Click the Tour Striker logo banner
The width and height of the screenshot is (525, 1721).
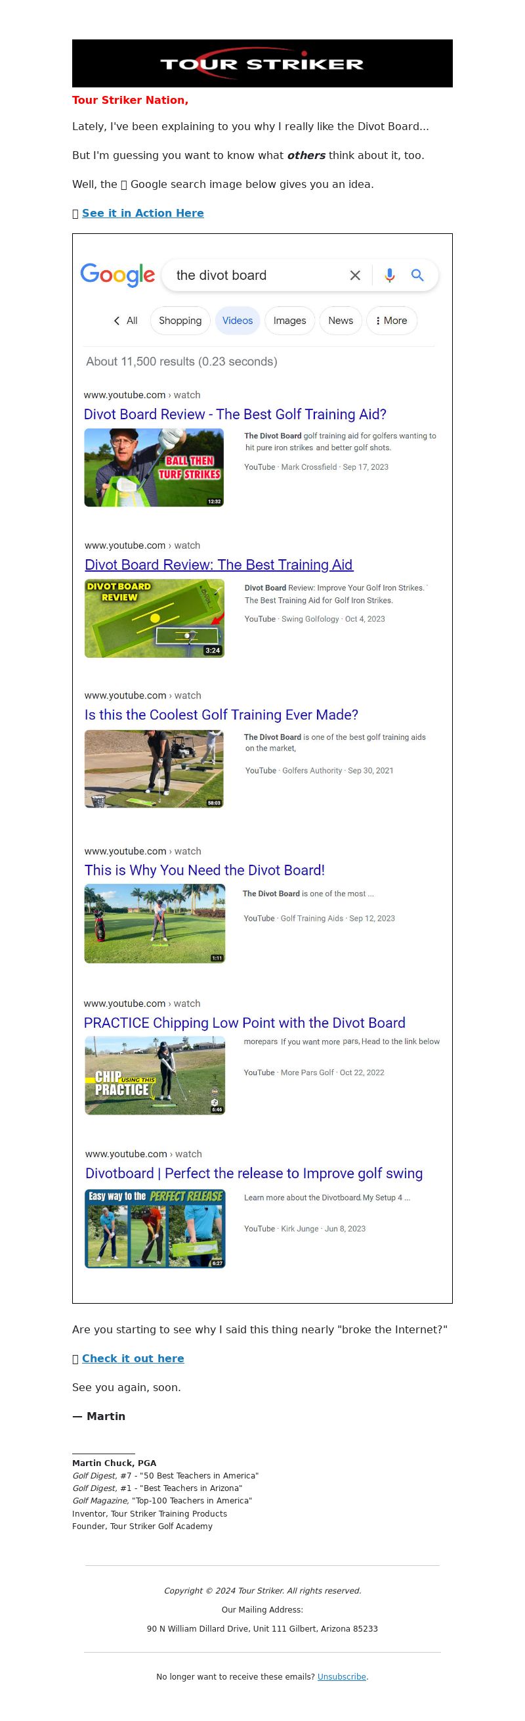coord(262,64)
